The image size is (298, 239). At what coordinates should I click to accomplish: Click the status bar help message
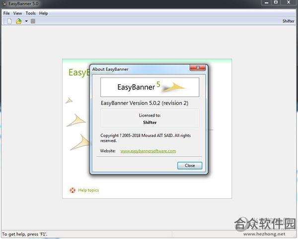coord(25,234)
